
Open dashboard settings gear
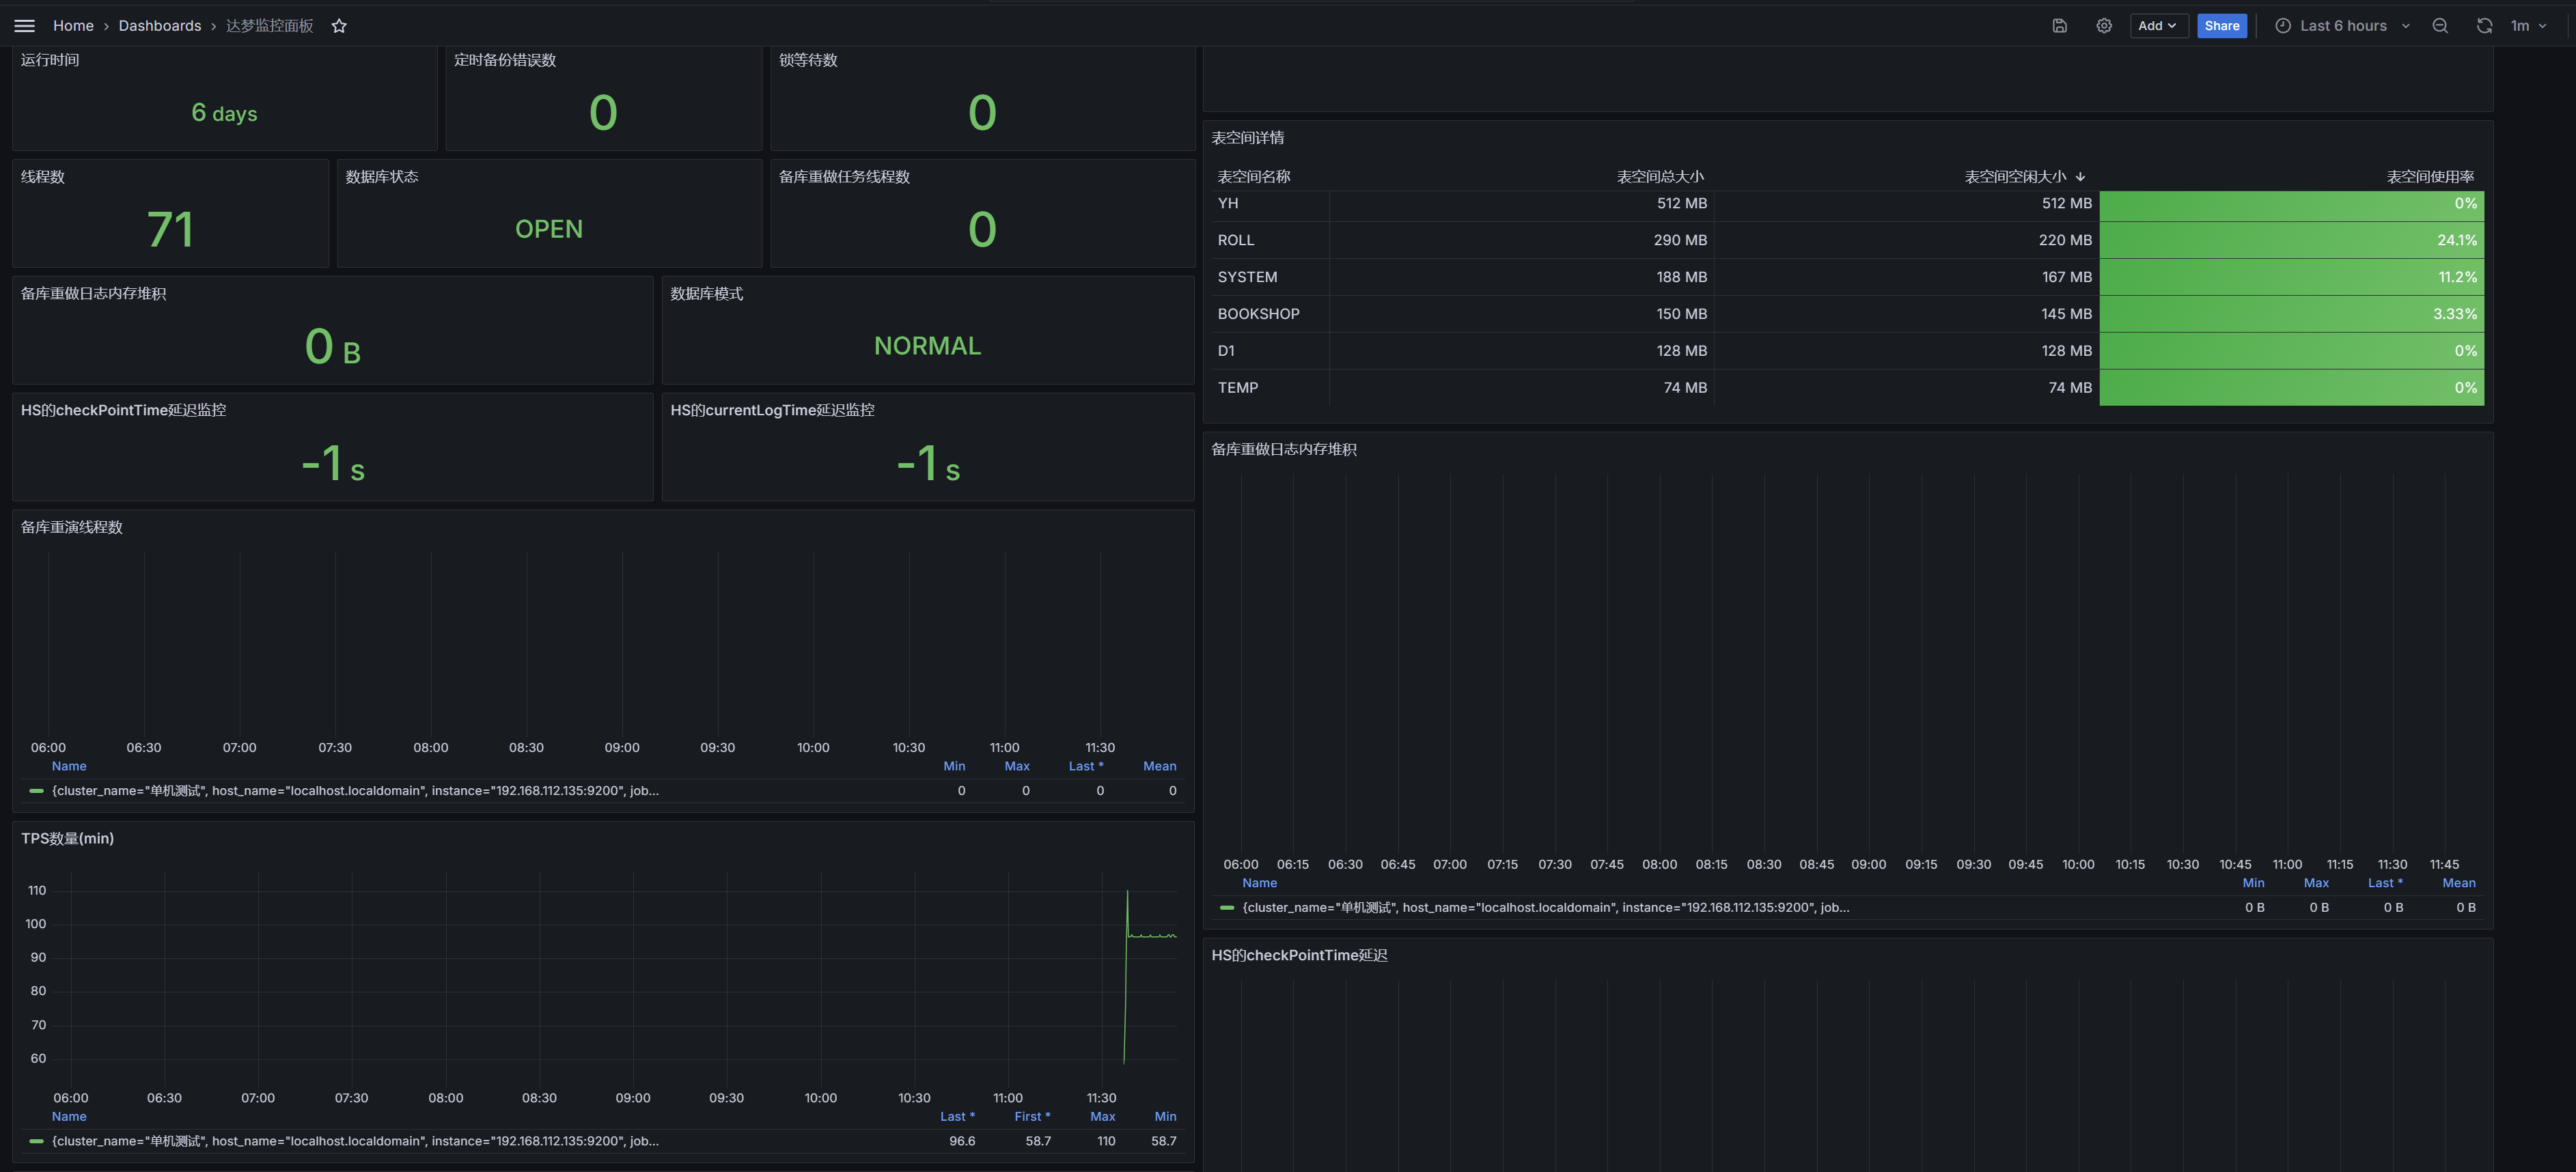click(2103, 26)
